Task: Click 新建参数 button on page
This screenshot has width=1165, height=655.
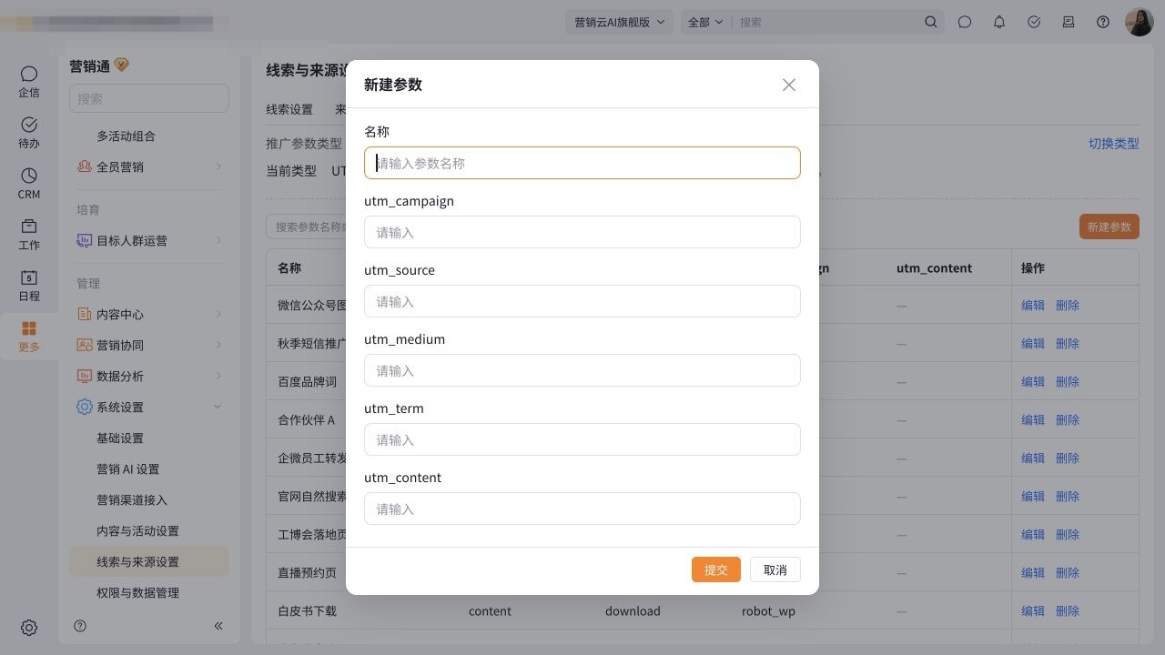Action: (1109, 227)
